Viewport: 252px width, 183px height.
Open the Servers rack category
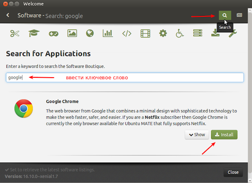click(x=198, y=33)
